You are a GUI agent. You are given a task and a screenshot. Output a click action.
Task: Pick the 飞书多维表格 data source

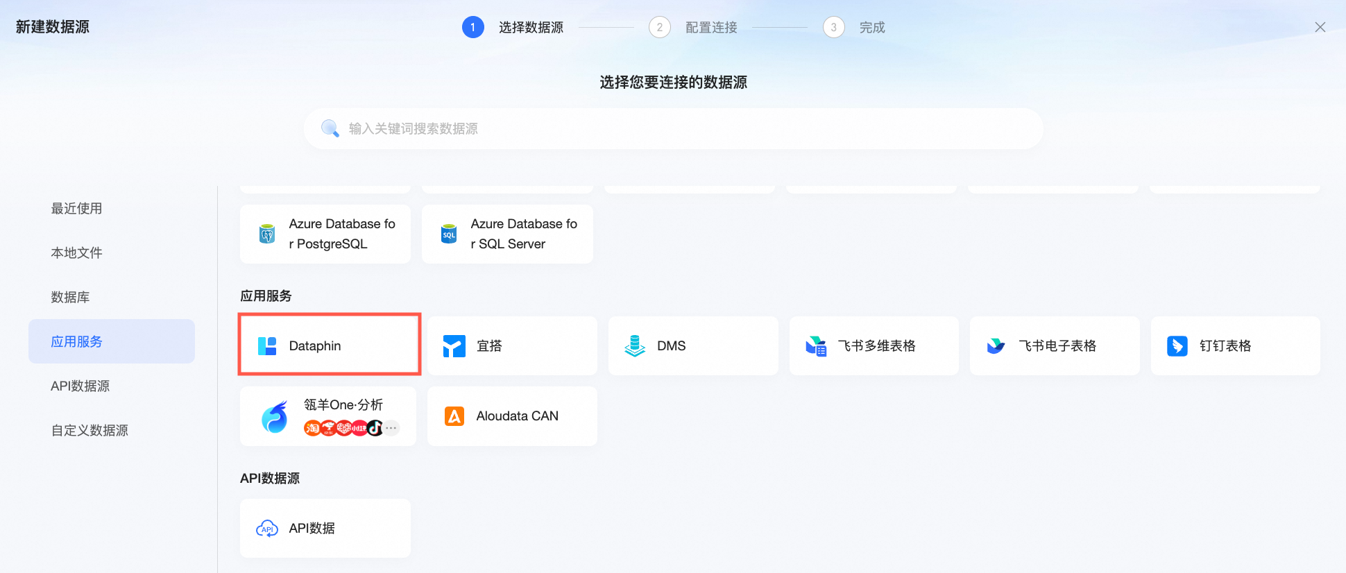pos(874,345)
